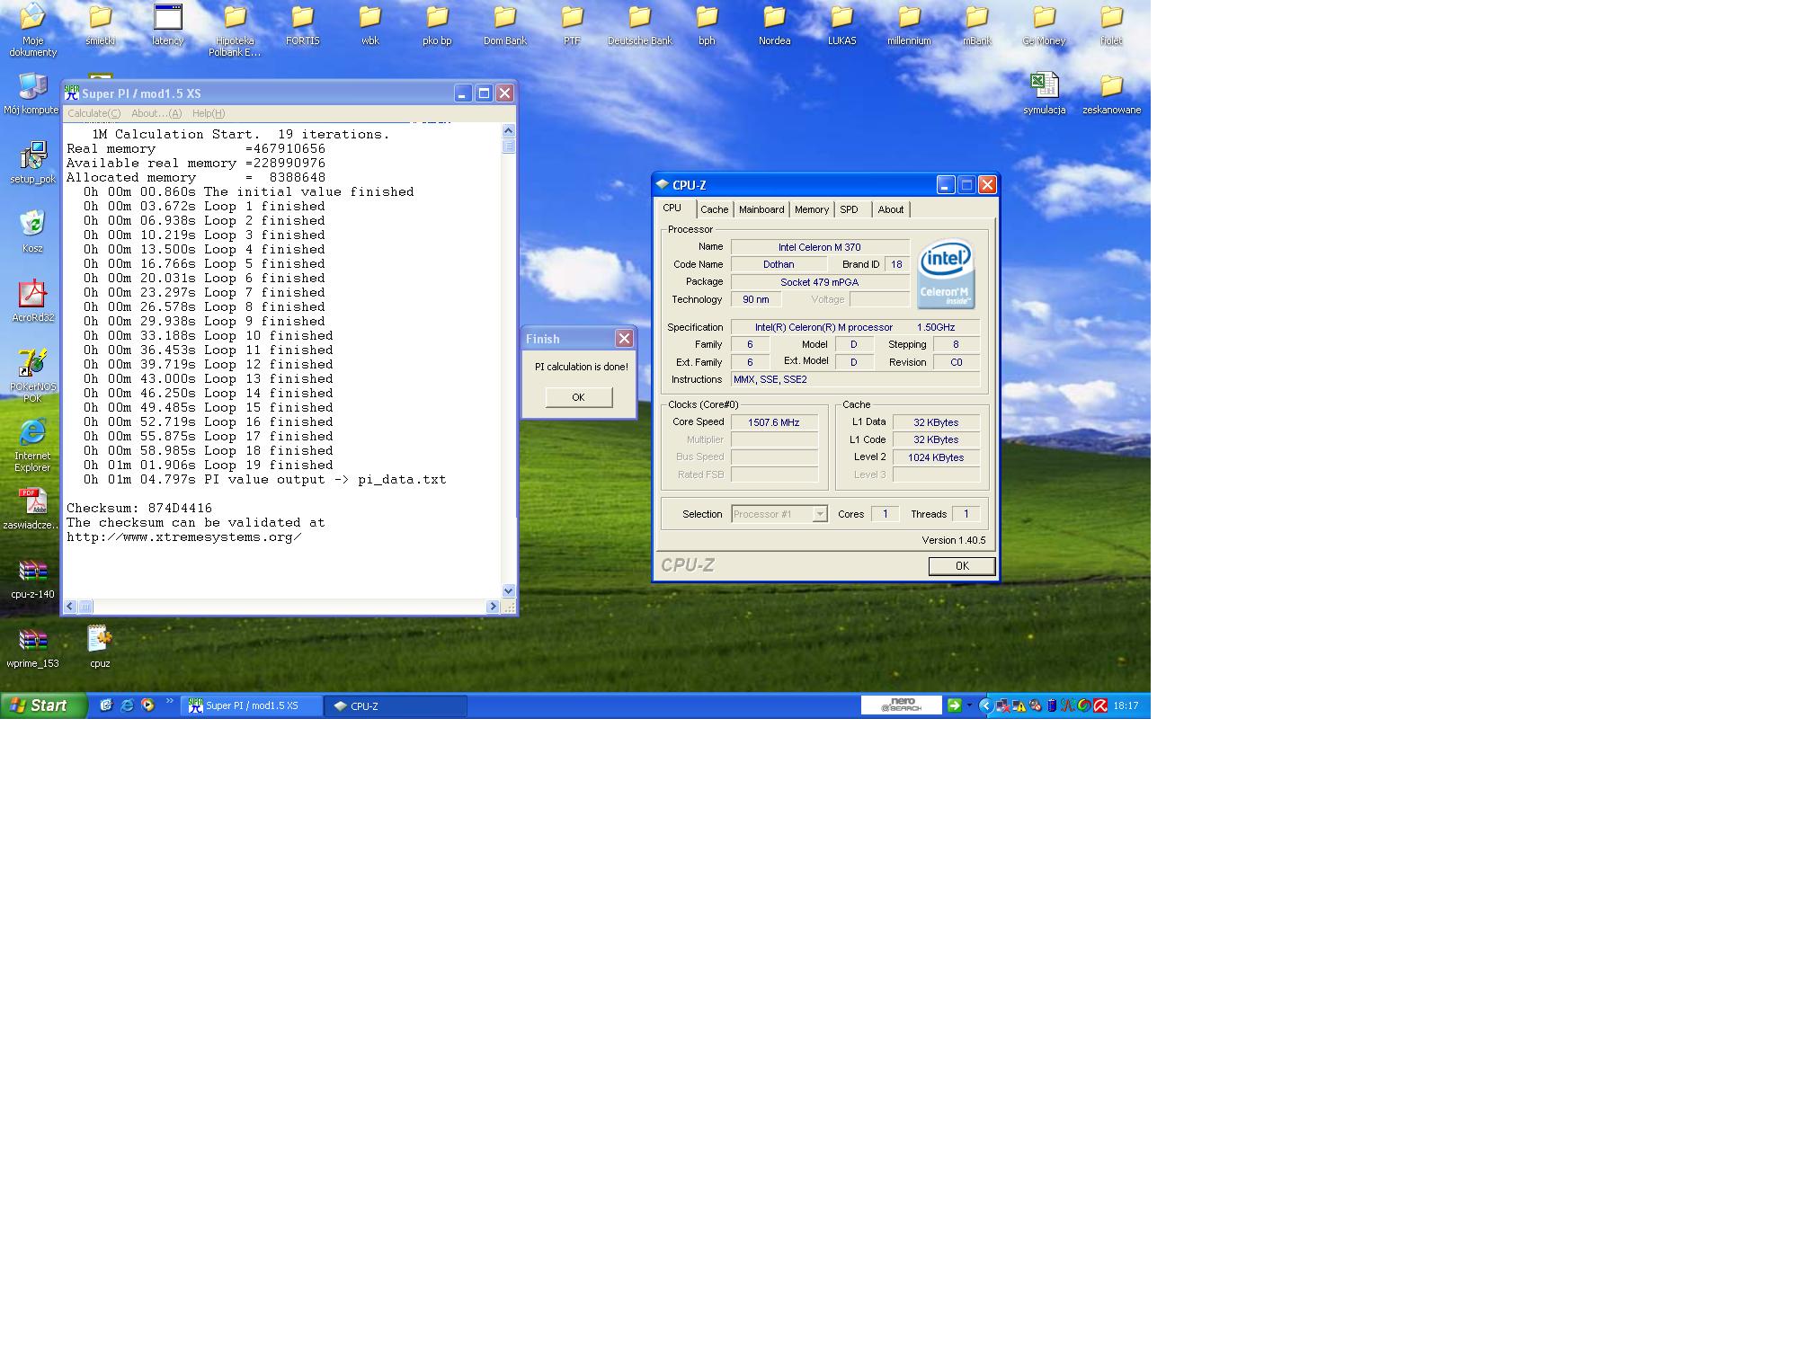Click Super PI vertical scrollbar up arrow
Screen dimensions: 1798x1348
tap(509, 130)
